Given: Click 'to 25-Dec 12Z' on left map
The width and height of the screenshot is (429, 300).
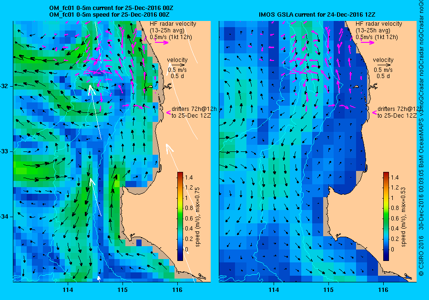Looking at the screenshot, I should click(191, 115).
